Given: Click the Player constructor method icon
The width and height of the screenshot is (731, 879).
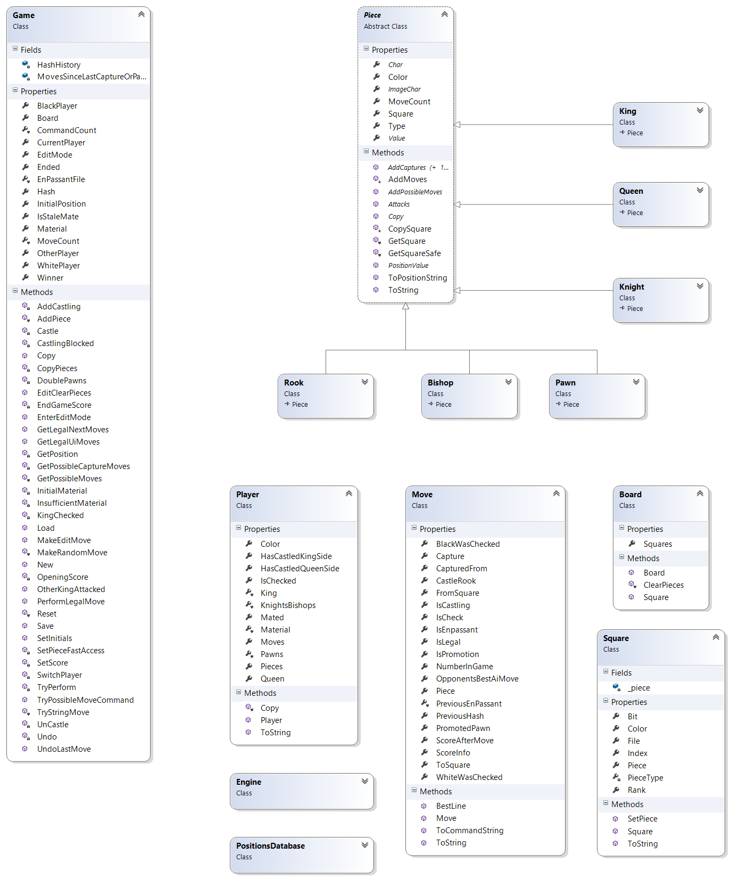Looking at the screenshot, I should coord(248,720).
